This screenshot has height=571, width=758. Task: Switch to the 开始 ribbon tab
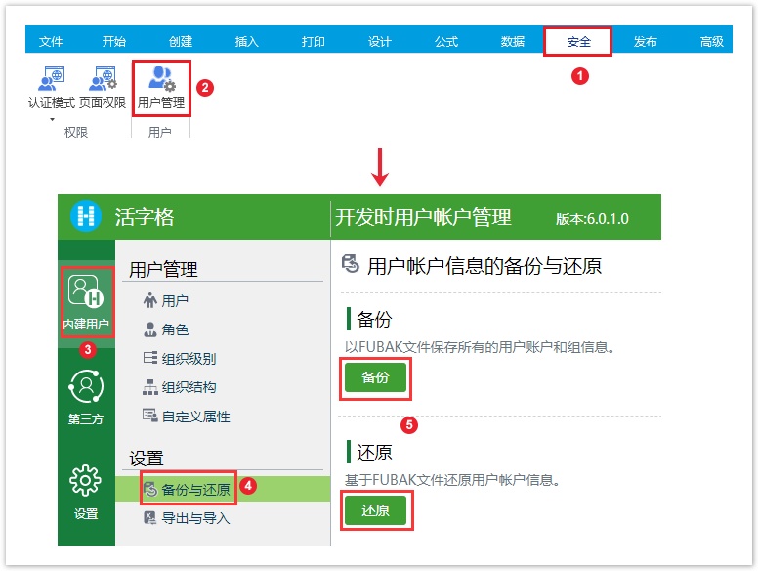114,42
